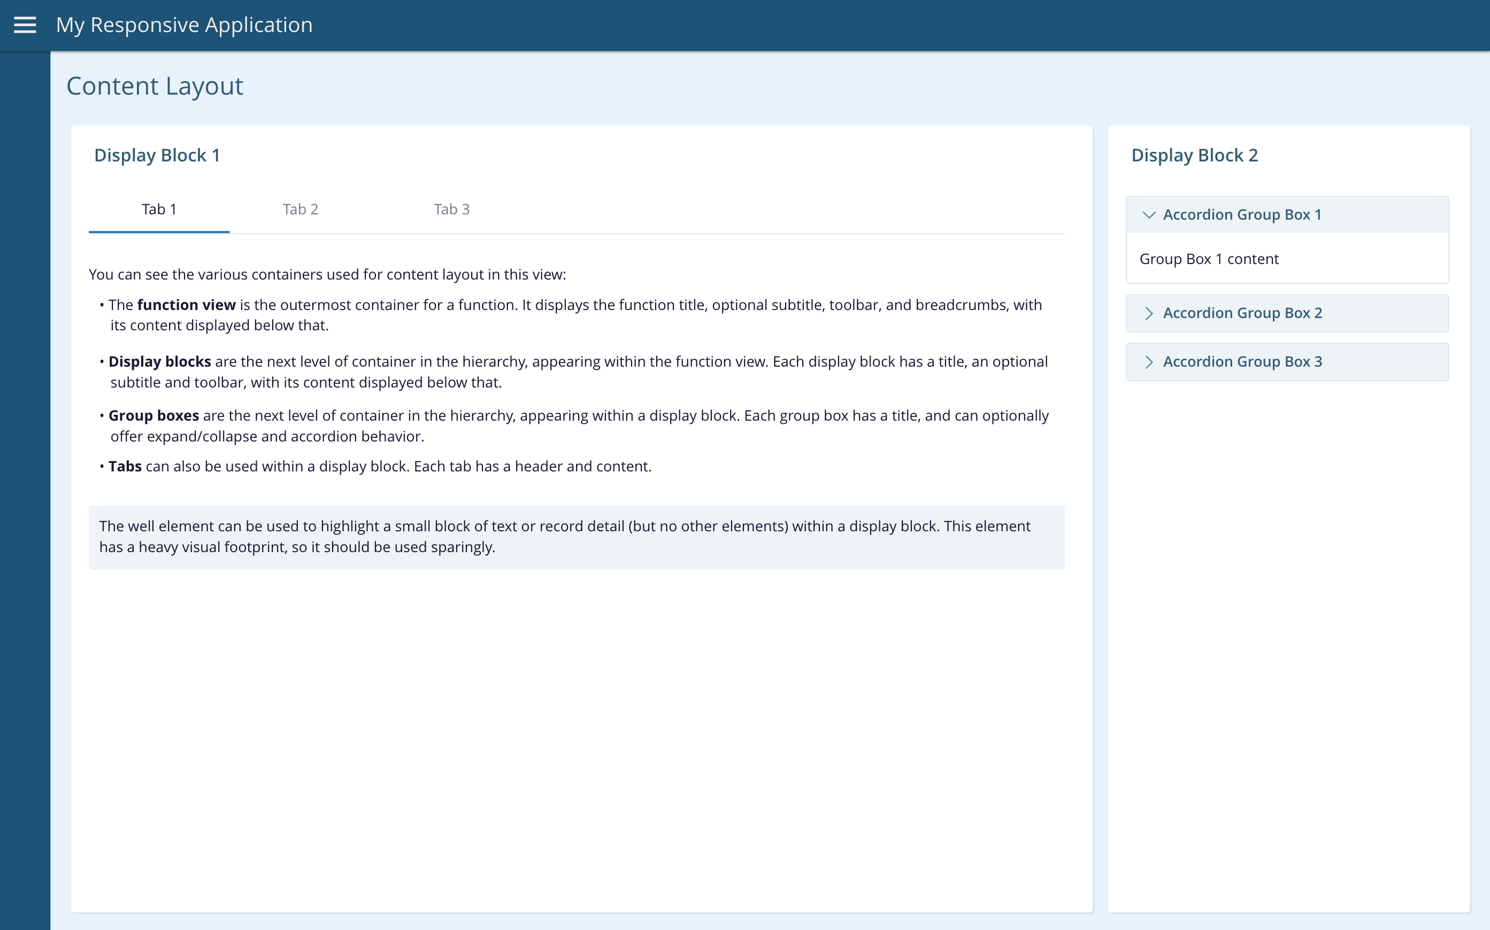Click the Content Layout page heading
Image resolution: width=1490 pixels, height=930 pixels.
155,86
